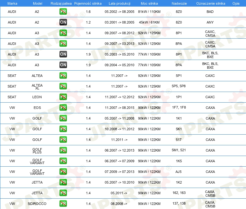Click the PB icon in the Golf Plus row
The width and height of the screenshot is (246, 209).
click(x=63, y=150)
